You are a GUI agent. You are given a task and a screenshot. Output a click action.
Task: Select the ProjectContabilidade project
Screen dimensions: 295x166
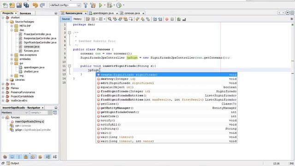(22, 96)
